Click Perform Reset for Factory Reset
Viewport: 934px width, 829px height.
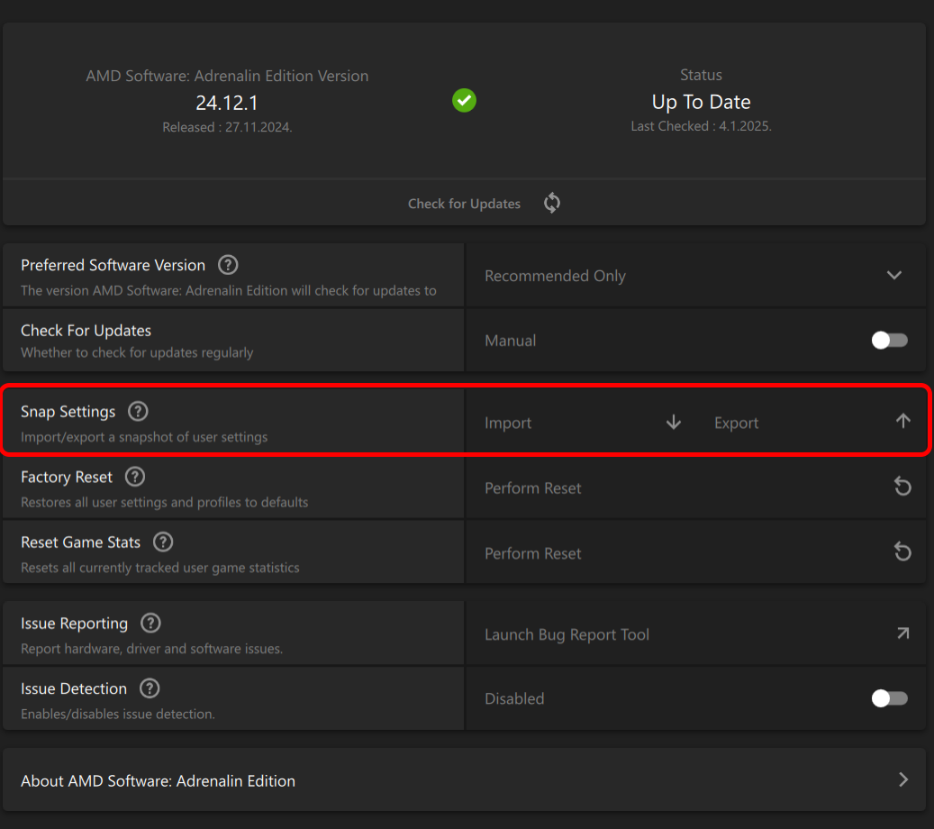(695, 487)
